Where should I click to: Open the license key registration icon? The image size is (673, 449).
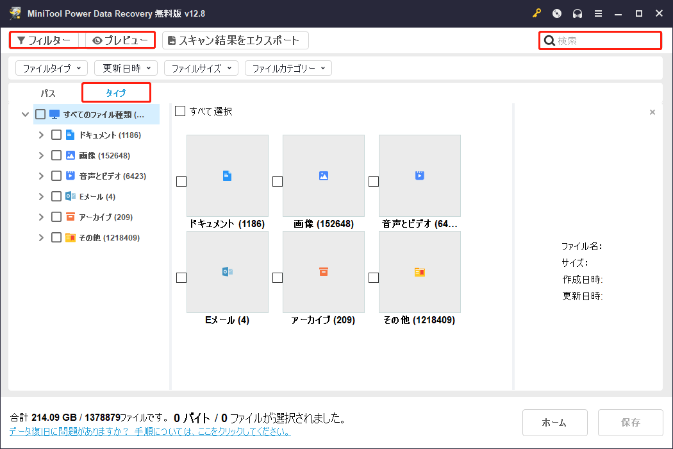536,13
